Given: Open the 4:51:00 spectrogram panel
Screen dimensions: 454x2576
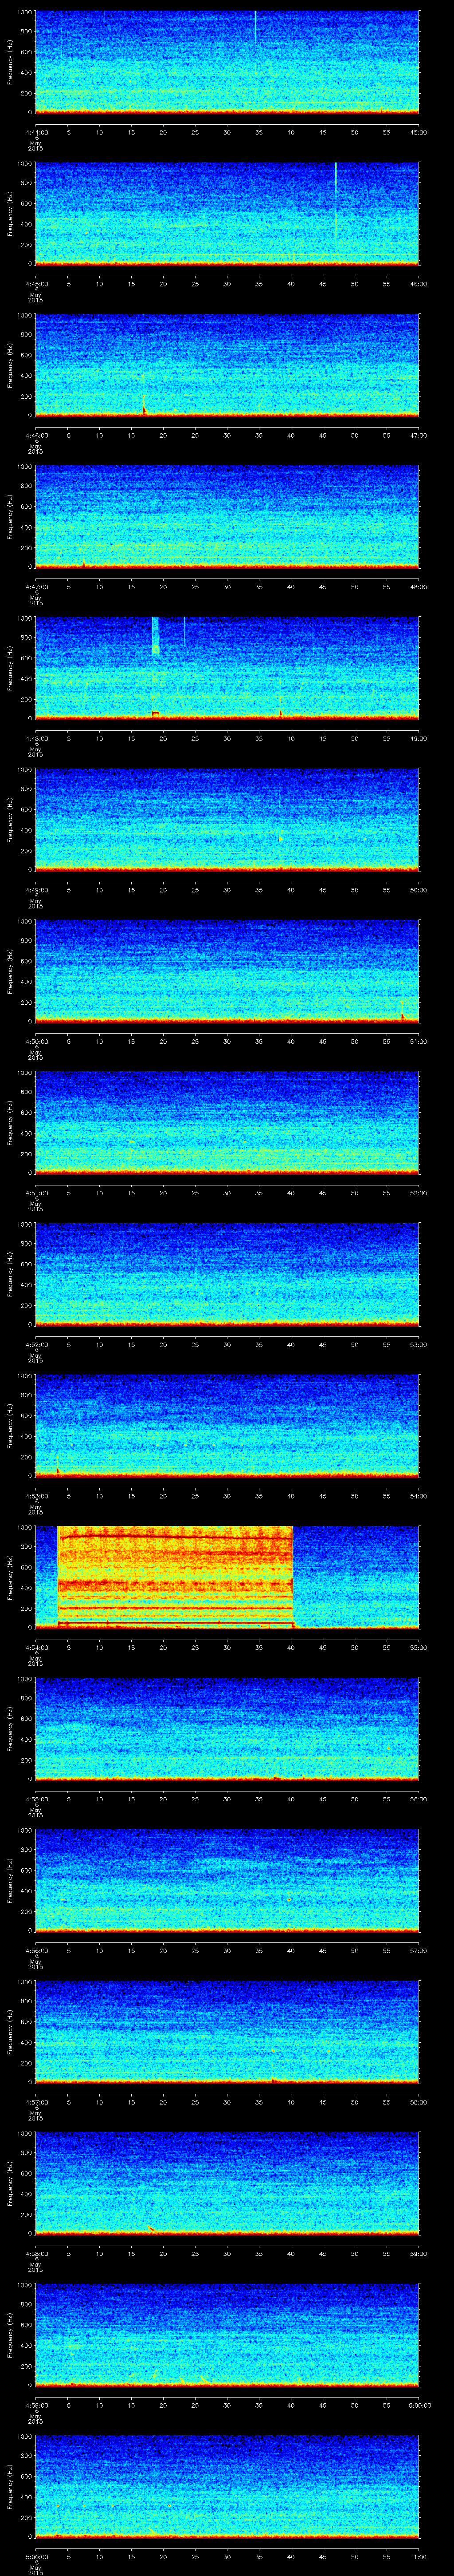Looking at the screenshot, I should pos(227,1122).
